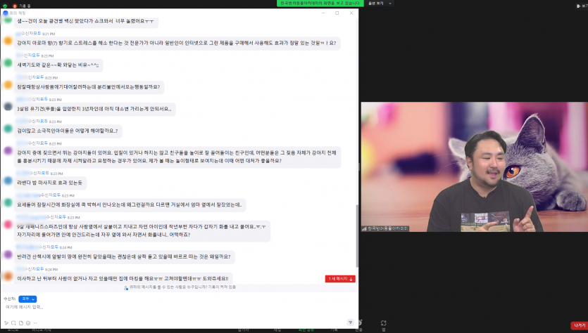Jump to the 1 새 메시지 new message
This screenshot has height=333, width=588.
coord(340,279)
